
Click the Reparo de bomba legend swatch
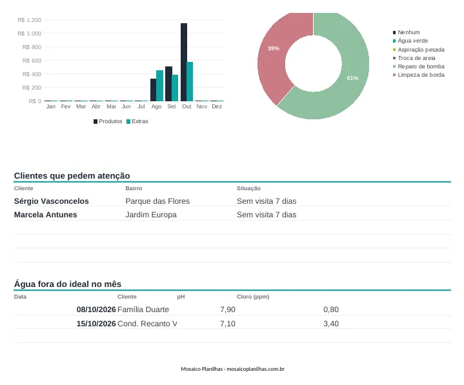click(x=394, y=66)
